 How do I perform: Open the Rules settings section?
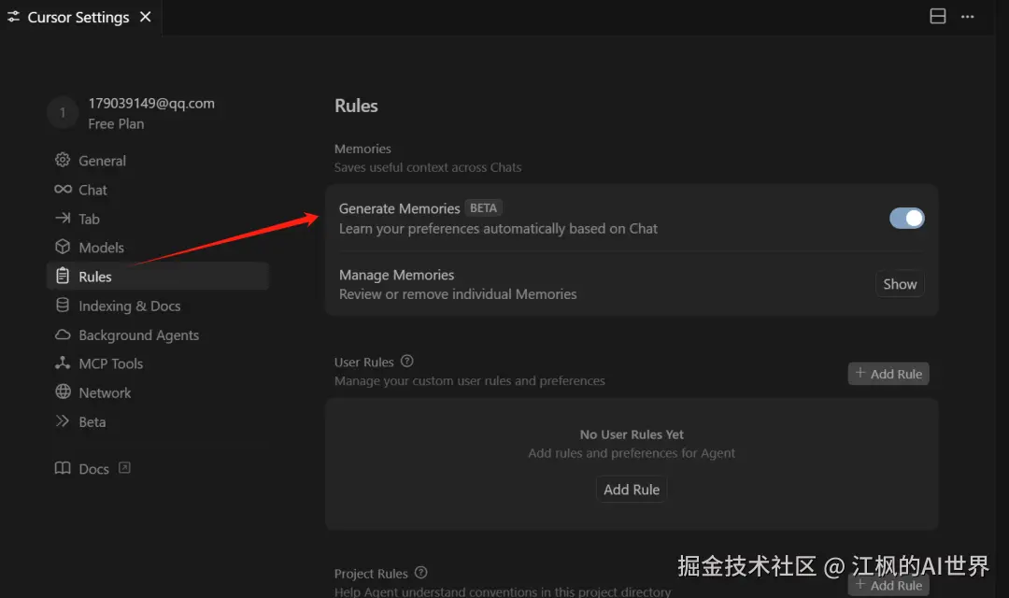click(158, 277)
